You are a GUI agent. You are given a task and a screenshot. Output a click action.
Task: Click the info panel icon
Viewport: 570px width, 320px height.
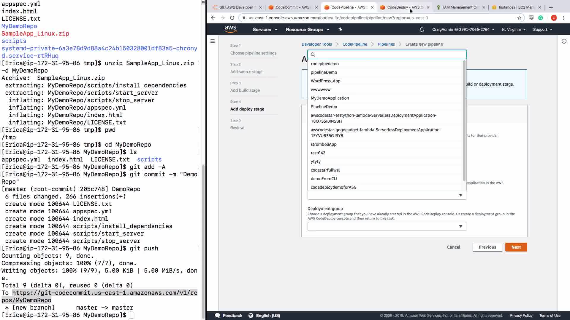(564, 41)
